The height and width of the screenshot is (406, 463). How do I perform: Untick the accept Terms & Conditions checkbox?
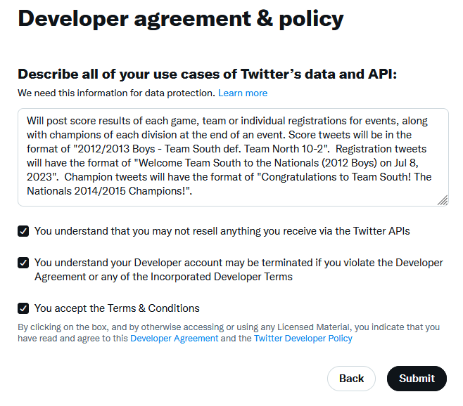click(x=23, y=308)
